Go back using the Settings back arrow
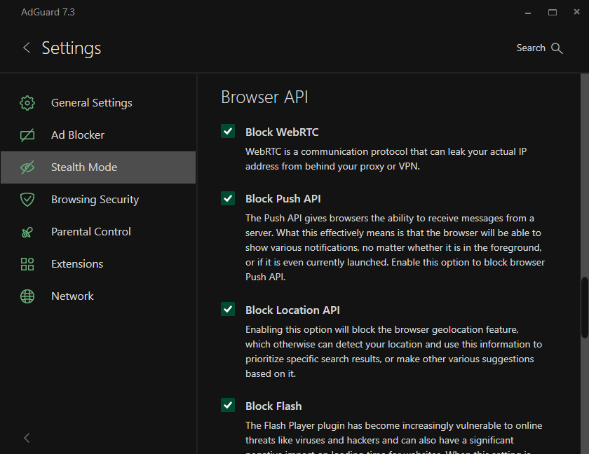 (x=27, y=48)
